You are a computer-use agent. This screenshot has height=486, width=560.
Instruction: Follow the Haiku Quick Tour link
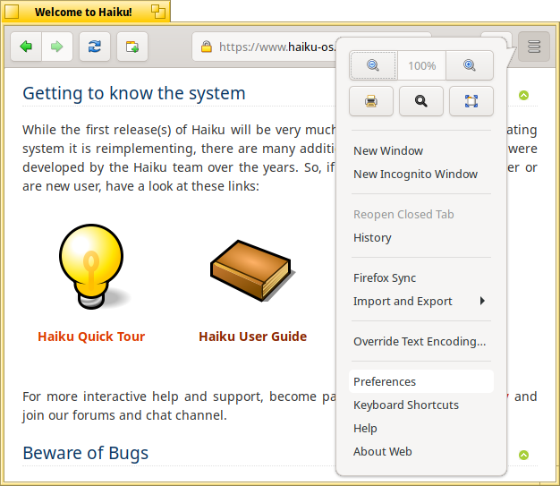tap(91, 337)
